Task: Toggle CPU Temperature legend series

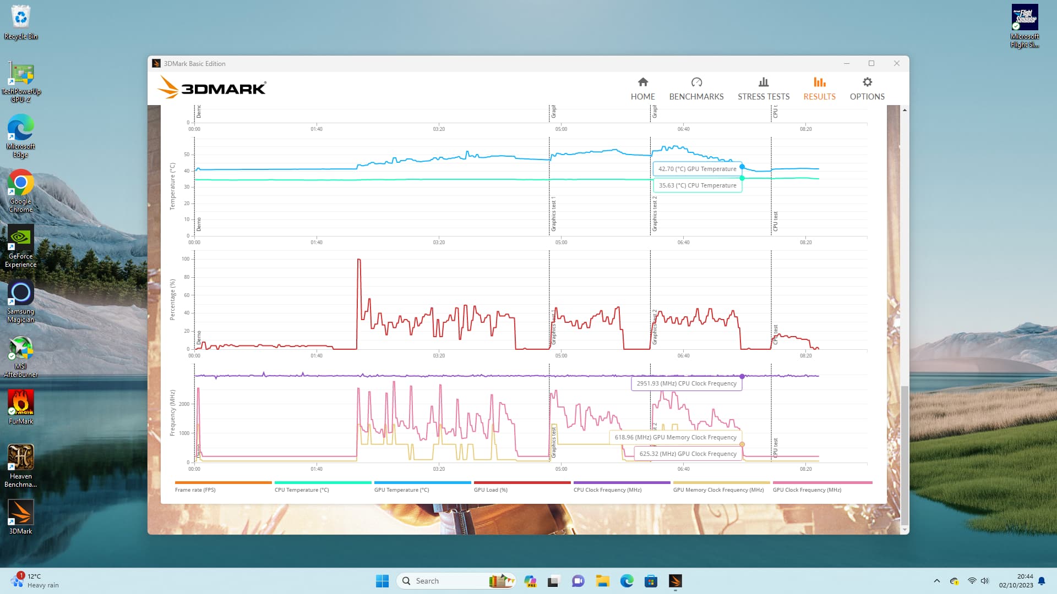Action: tap(302, 490)
